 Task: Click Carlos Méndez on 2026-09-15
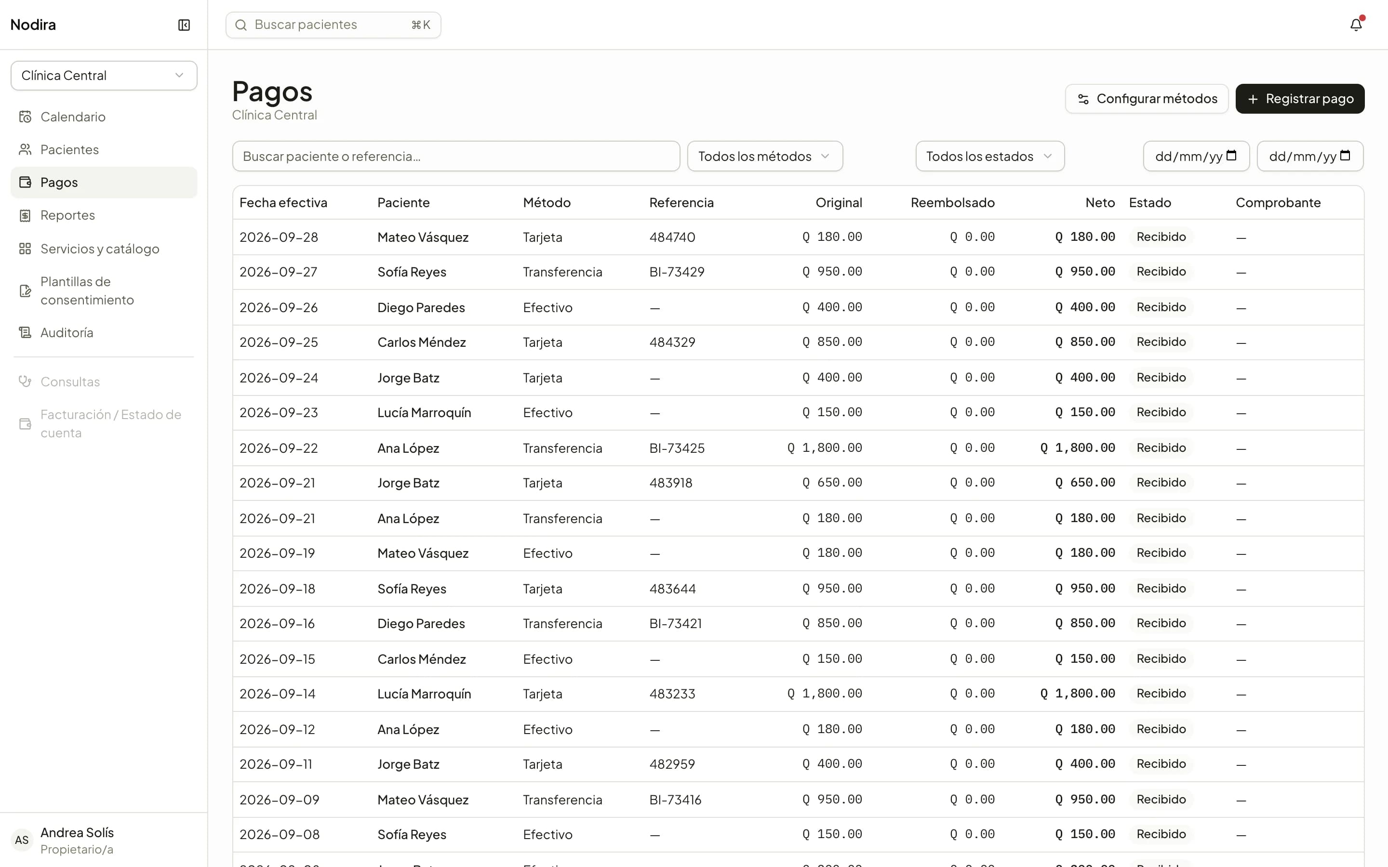tap(421, 659)
